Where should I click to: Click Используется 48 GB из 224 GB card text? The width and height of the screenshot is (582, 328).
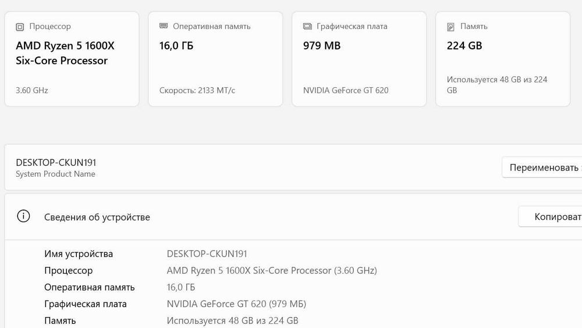tap(497, 85)
